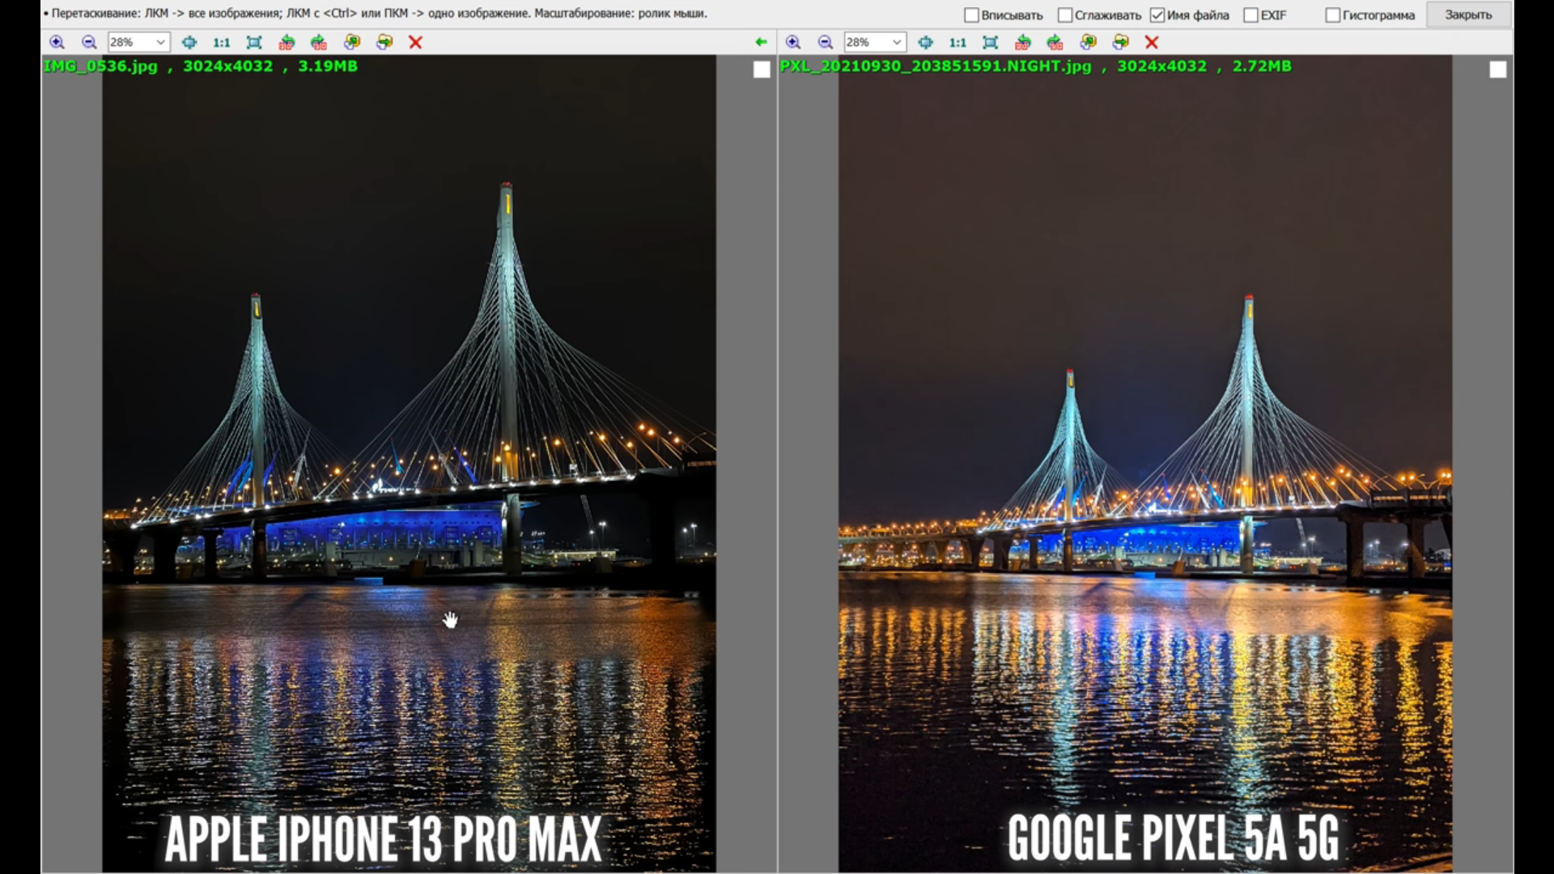Viewport: 1554px width, 874px height.
Task: Fit right image to window
Action: coord(990,42)
